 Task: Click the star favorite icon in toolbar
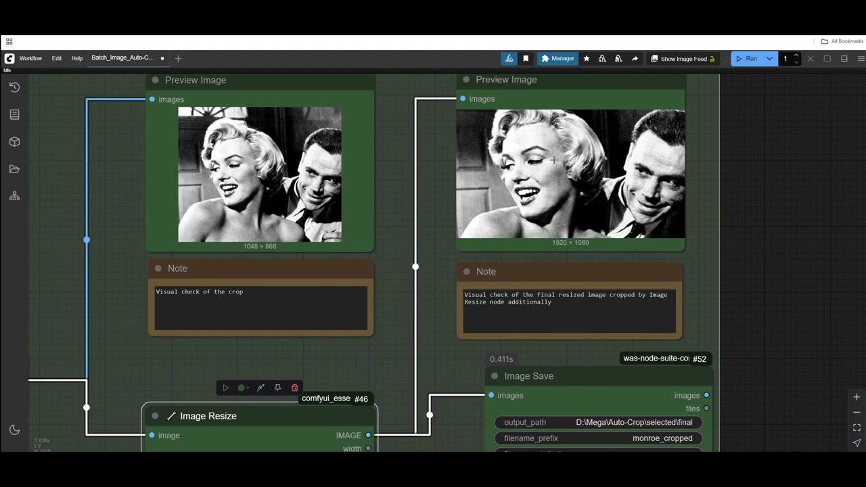coord(587,59)
